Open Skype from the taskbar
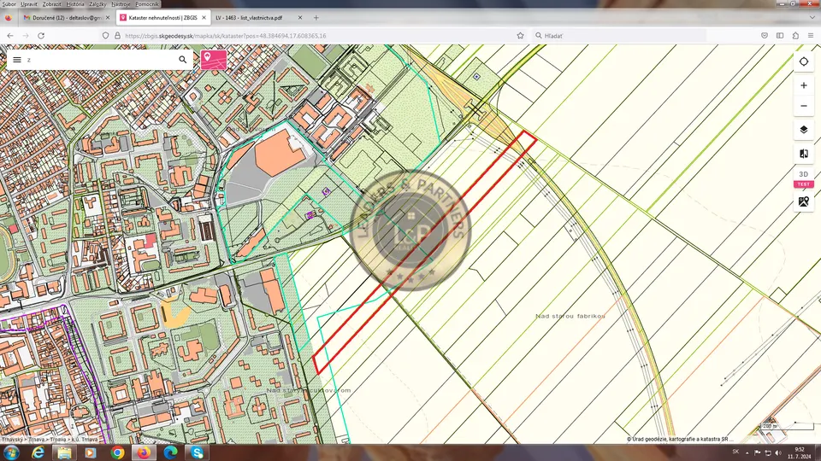The height and width of the screenshot is (461, 821). tap(198, 452)
